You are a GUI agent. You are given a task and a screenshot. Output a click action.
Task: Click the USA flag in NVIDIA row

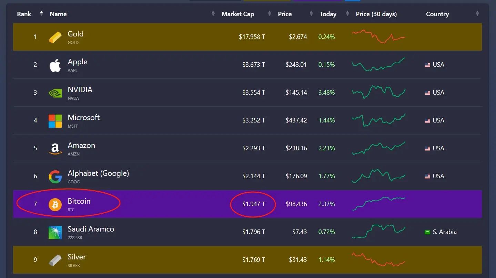coord(427,93)
